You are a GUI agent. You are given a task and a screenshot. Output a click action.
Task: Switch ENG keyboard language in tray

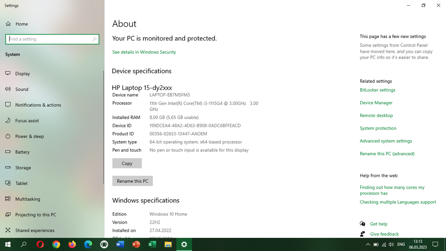point(401,244)
